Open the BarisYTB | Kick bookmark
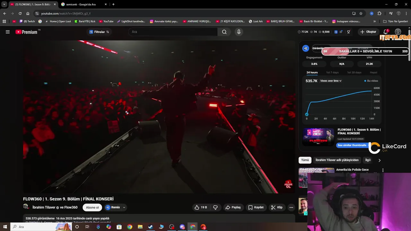The image size is (411, 231). (x=85, y=21)
